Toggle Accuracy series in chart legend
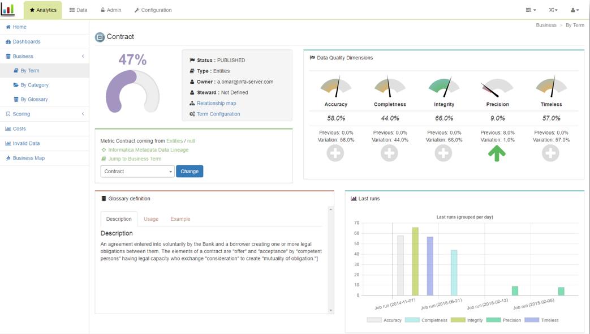This screenshot has width=590, height=334. point(384,320)
